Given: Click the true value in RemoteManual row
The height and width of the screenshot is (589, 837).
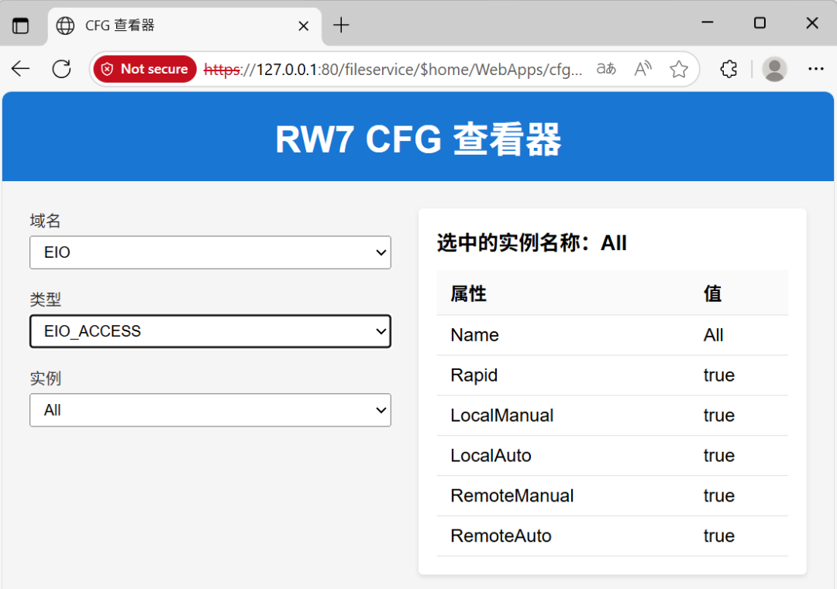Looking at the screenshot, I should pos(718,495).
